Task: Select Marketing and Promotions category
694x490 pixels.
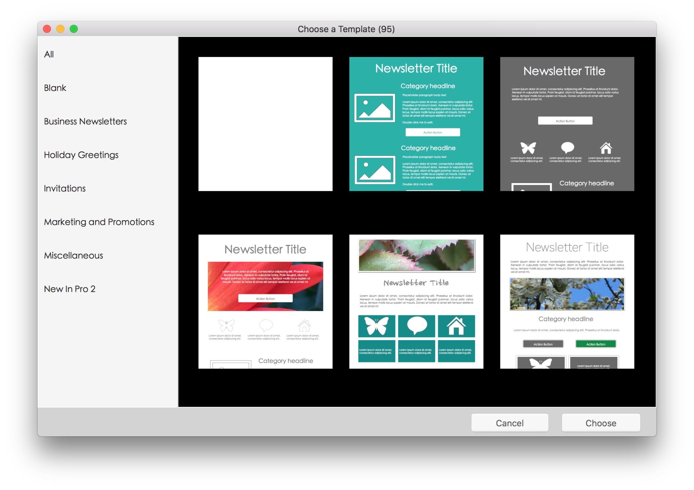Action: [99, 222]
